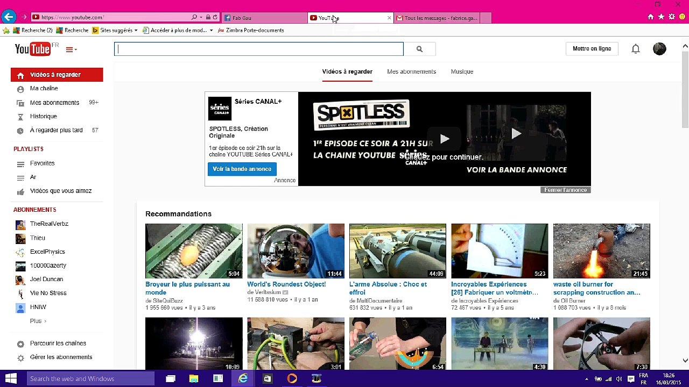Image resolution: width=689 pixels, height=387 pixels.
Task: Select Vidéos à regarder in sidebar
Action: pos(57,75)
